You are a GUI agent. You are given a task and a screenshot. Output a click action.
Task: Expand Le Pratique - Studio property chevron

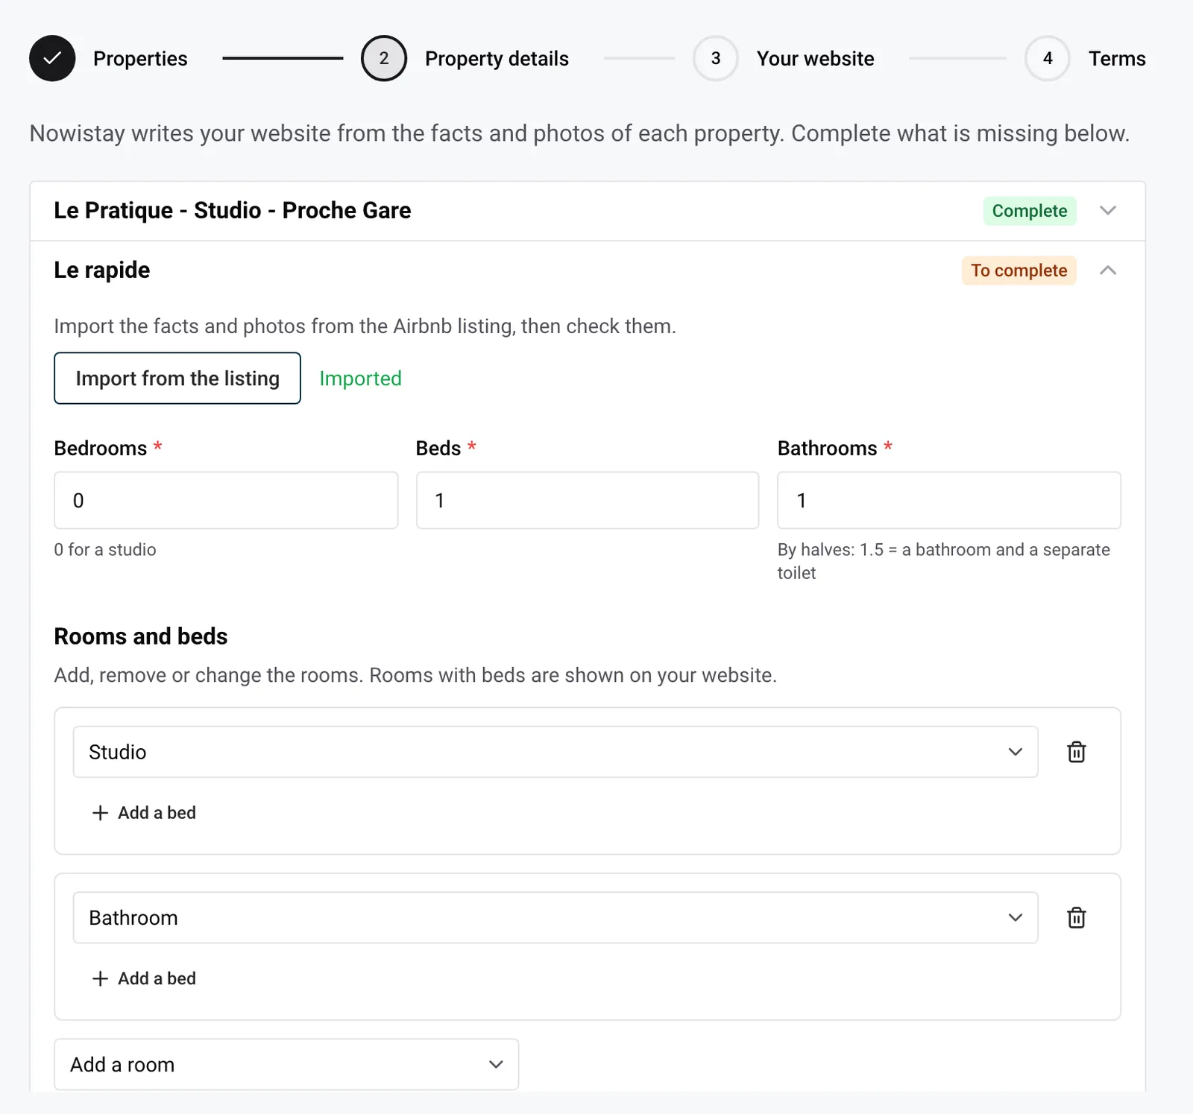click(1108, 211)
